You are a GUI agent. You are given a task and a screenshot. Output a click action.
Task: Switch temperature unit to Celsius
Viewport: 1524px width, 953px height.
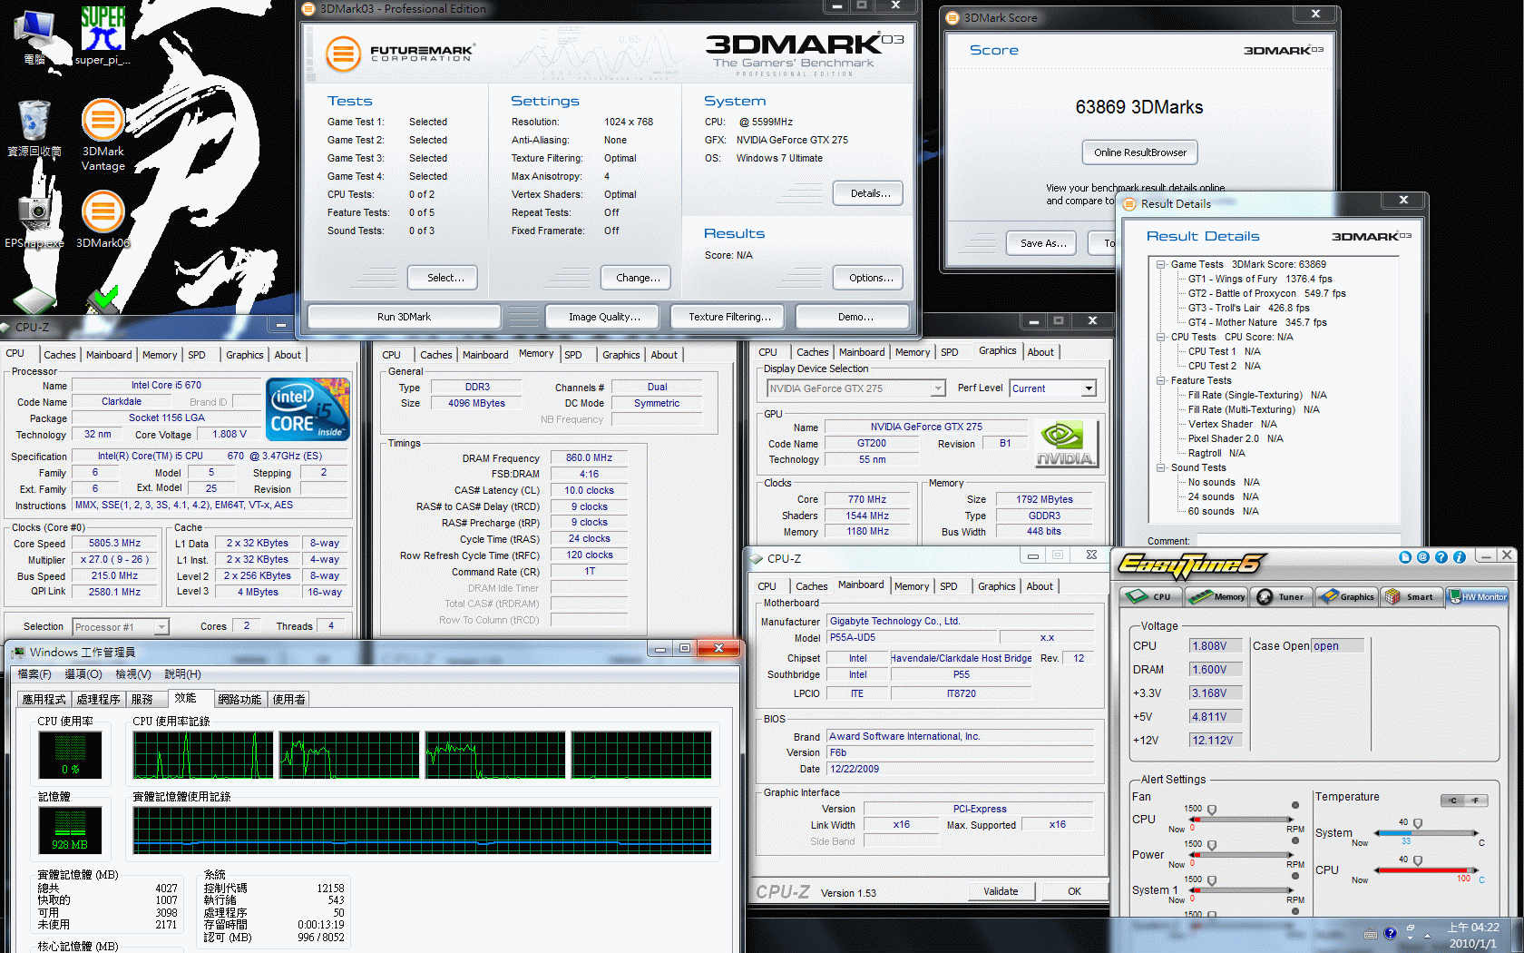point(1453,801)
